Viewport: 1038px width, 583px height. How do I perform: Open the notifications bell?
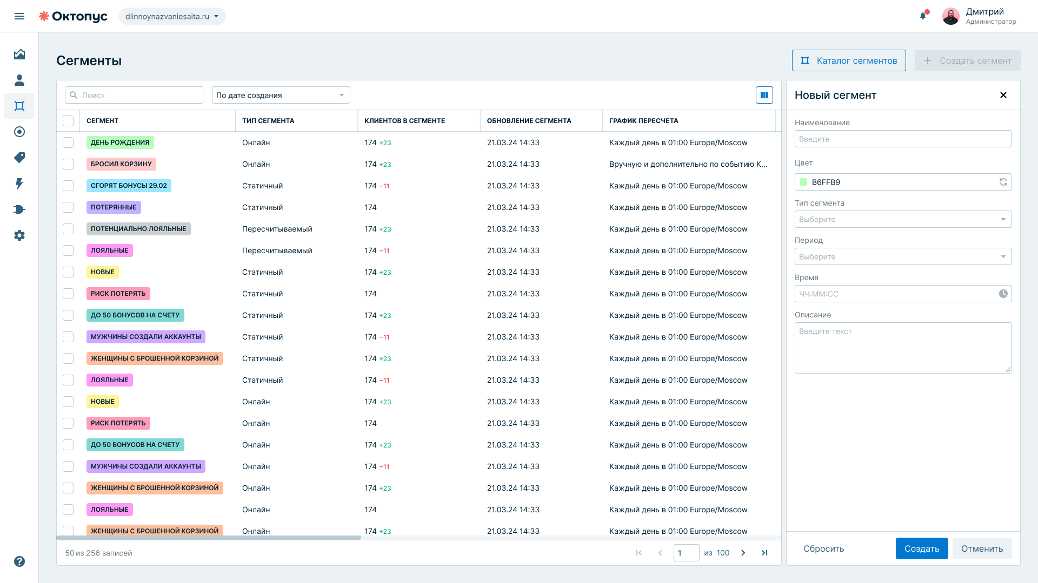pos(923,16)
